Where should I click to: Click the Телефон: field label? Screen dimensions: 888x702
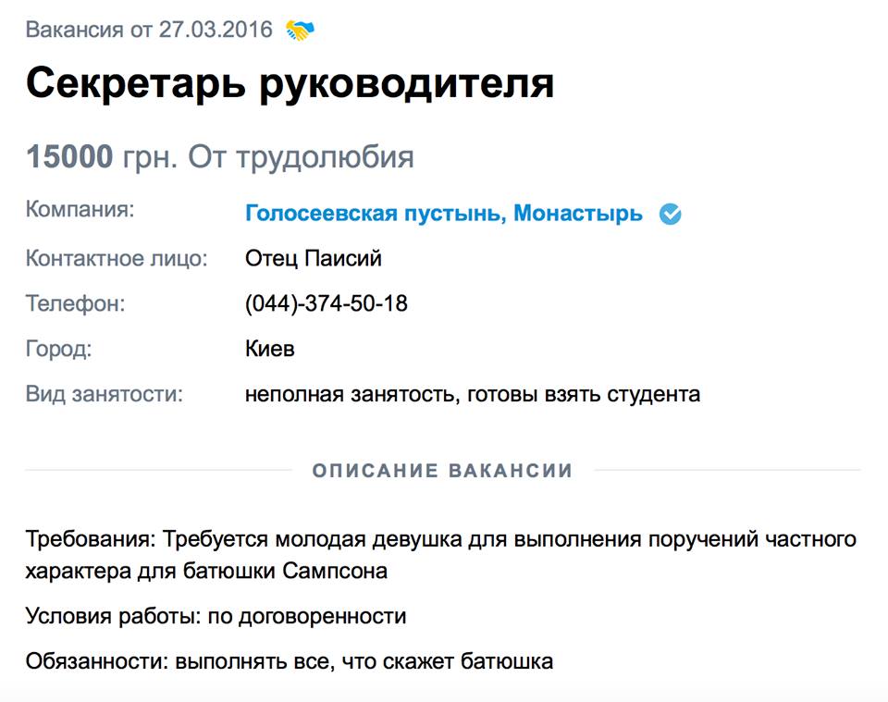pos(75,303)
